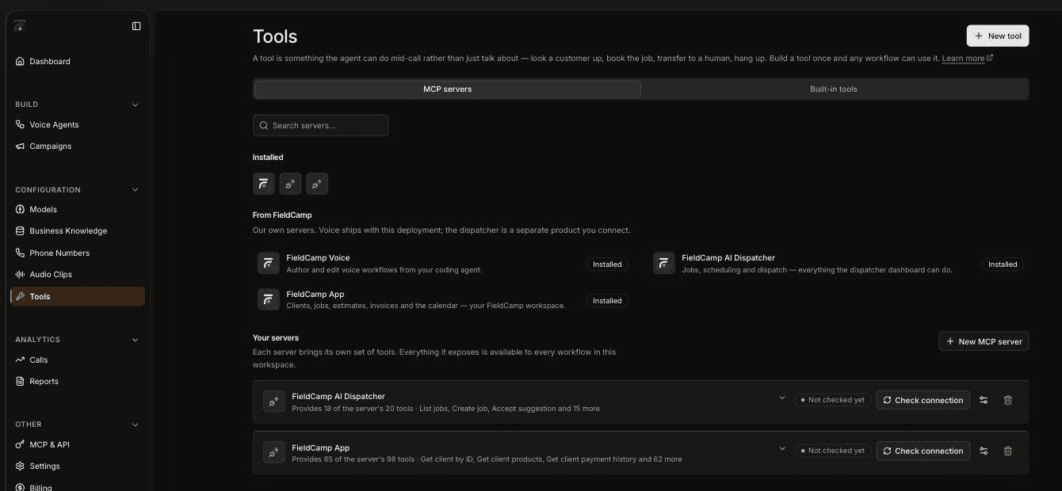Open tool settings for FieldCamp AI Dispatcher server
1062x491 pixels.
click(984, 400)
